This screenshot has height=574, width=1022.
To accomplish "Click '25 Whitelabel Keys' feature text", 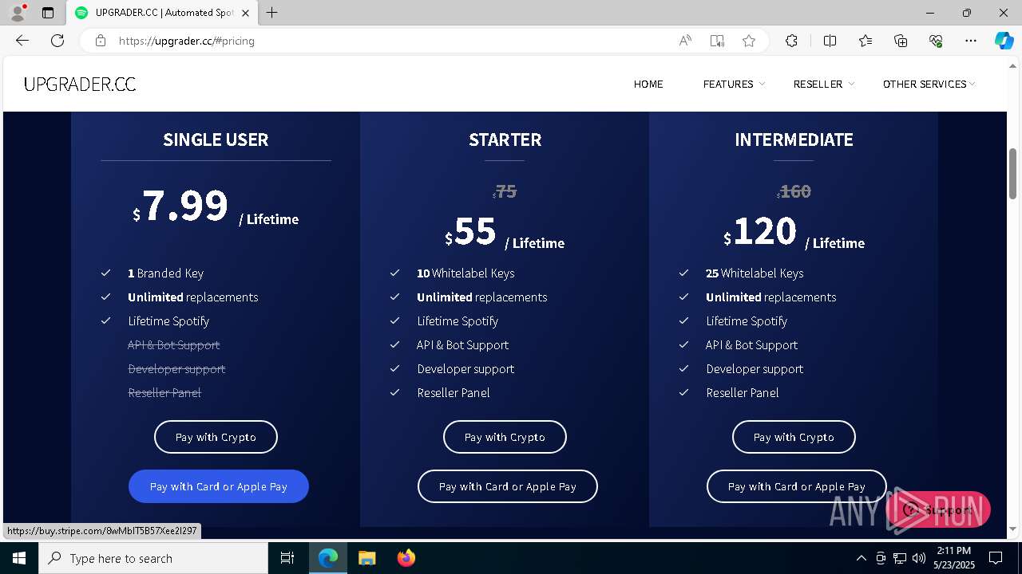I will 755,273.
